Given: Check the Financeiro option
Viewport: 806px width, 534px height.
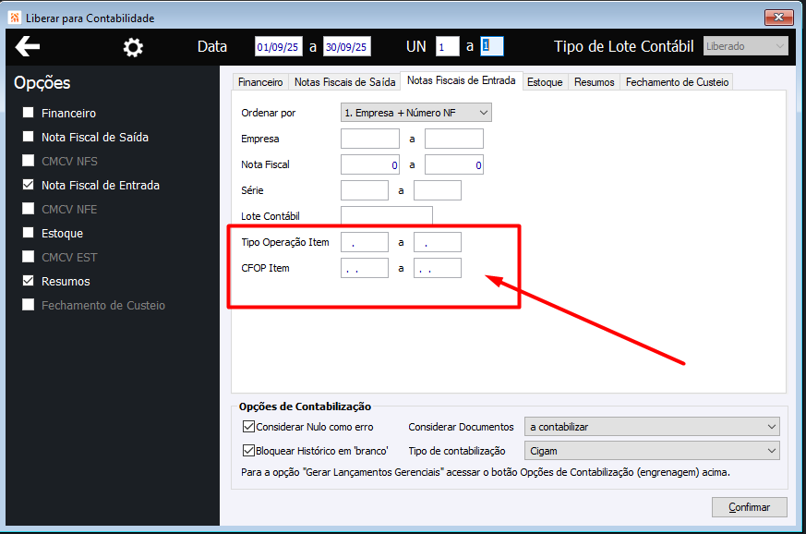Looking at the screenshot, I should (29, 113).
